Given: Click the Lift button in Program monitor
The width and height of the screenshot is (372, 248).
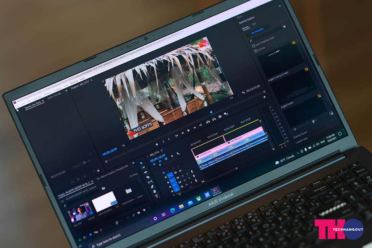Looking at the screenshot, I should click(x=207, y=122).
